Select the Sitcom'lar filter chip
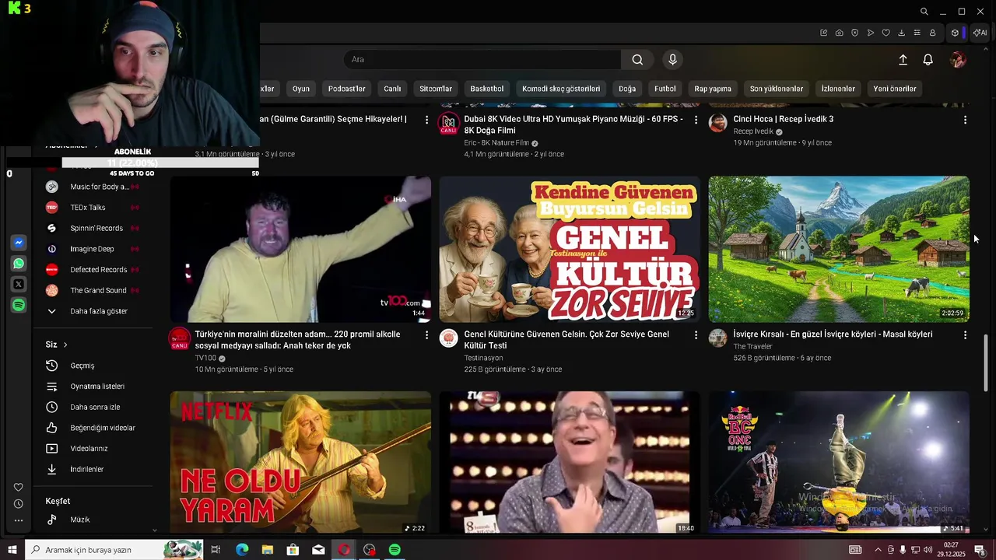 point(436,89)
